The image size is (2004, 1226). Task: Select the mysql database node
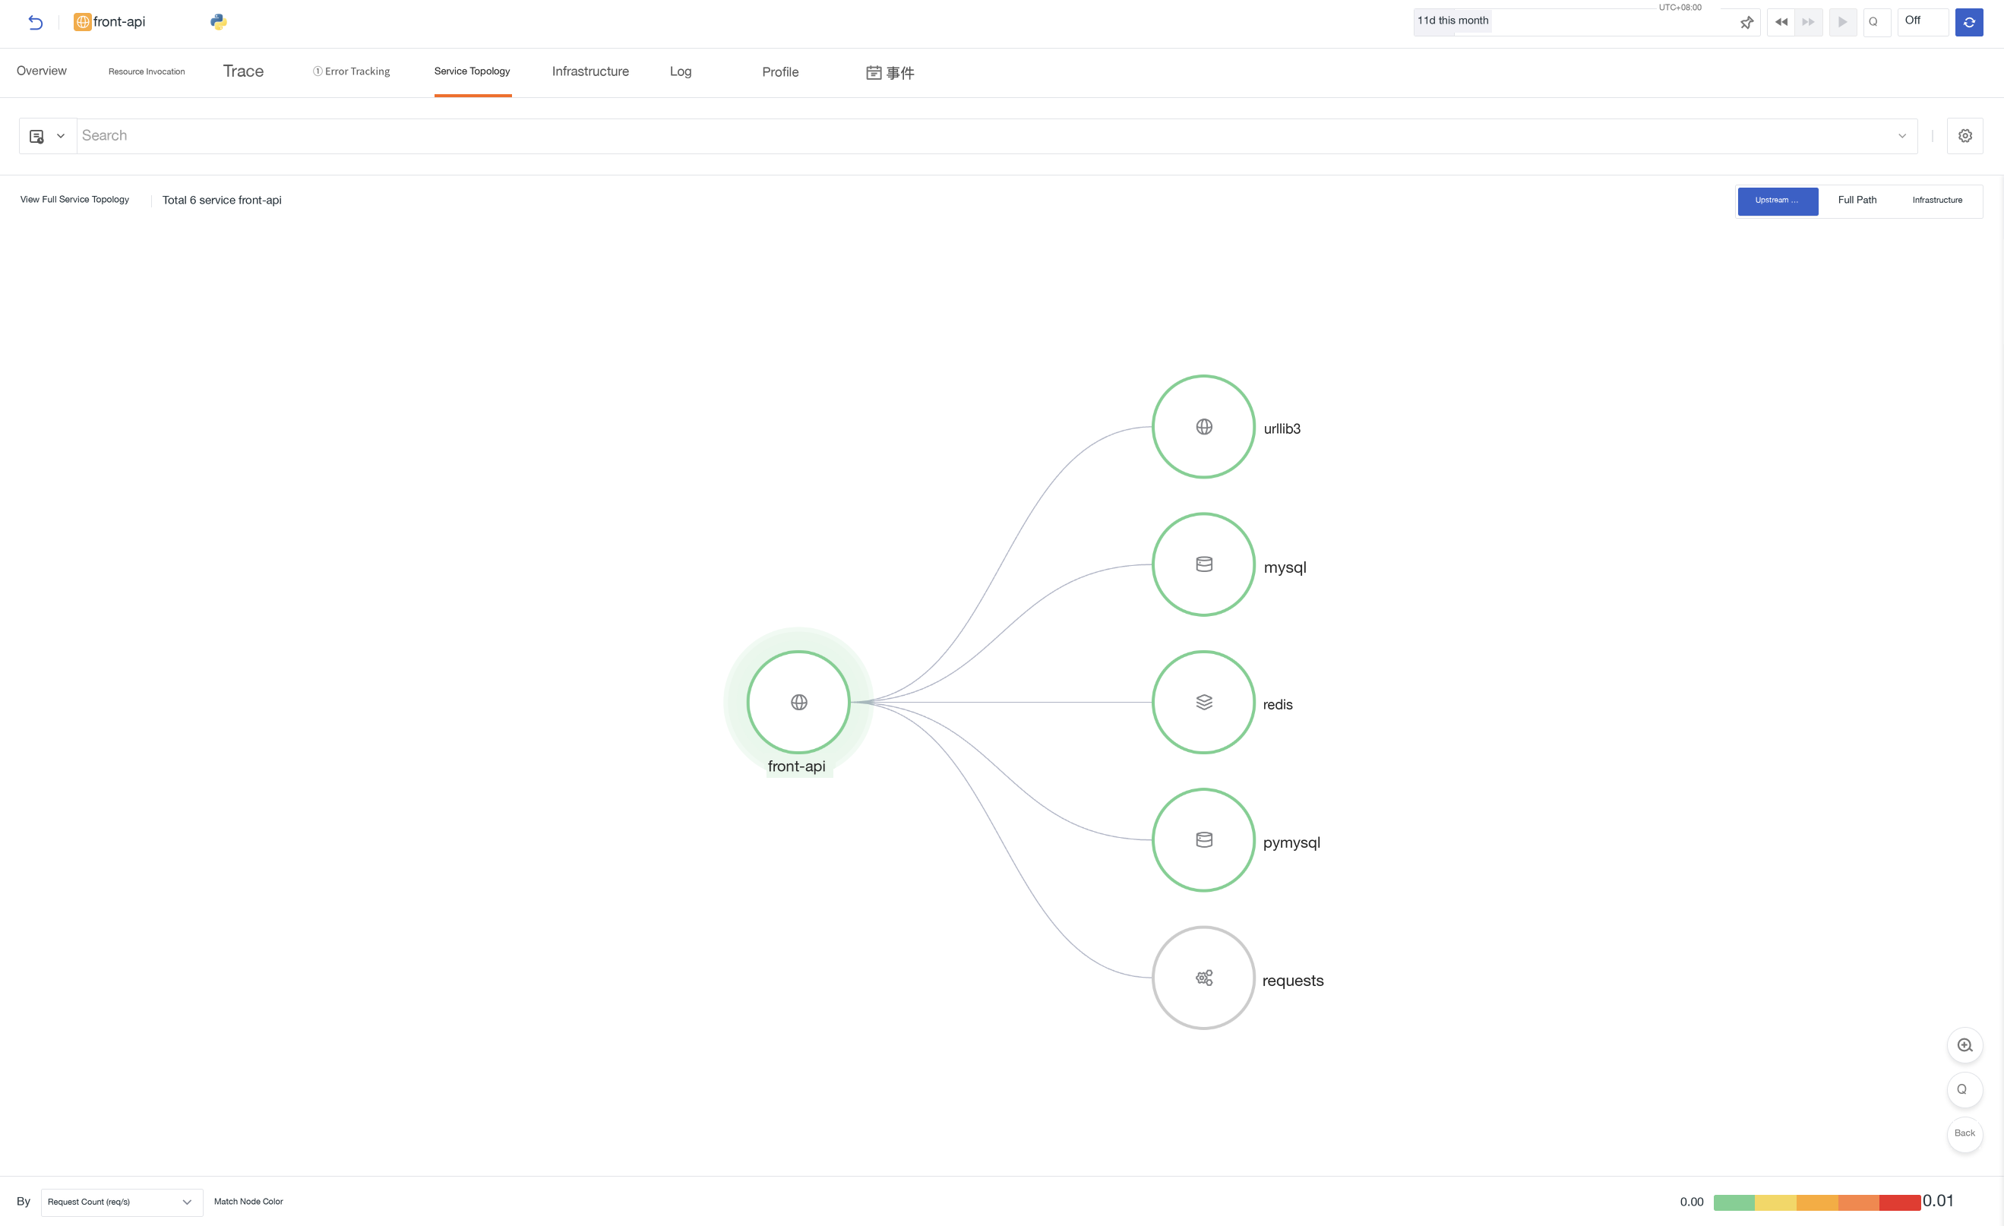tap(1204, 564)
